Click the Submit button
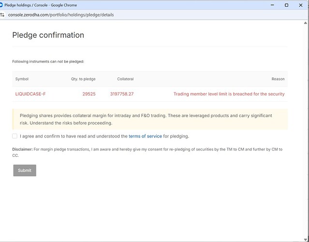 pos(25,170)
